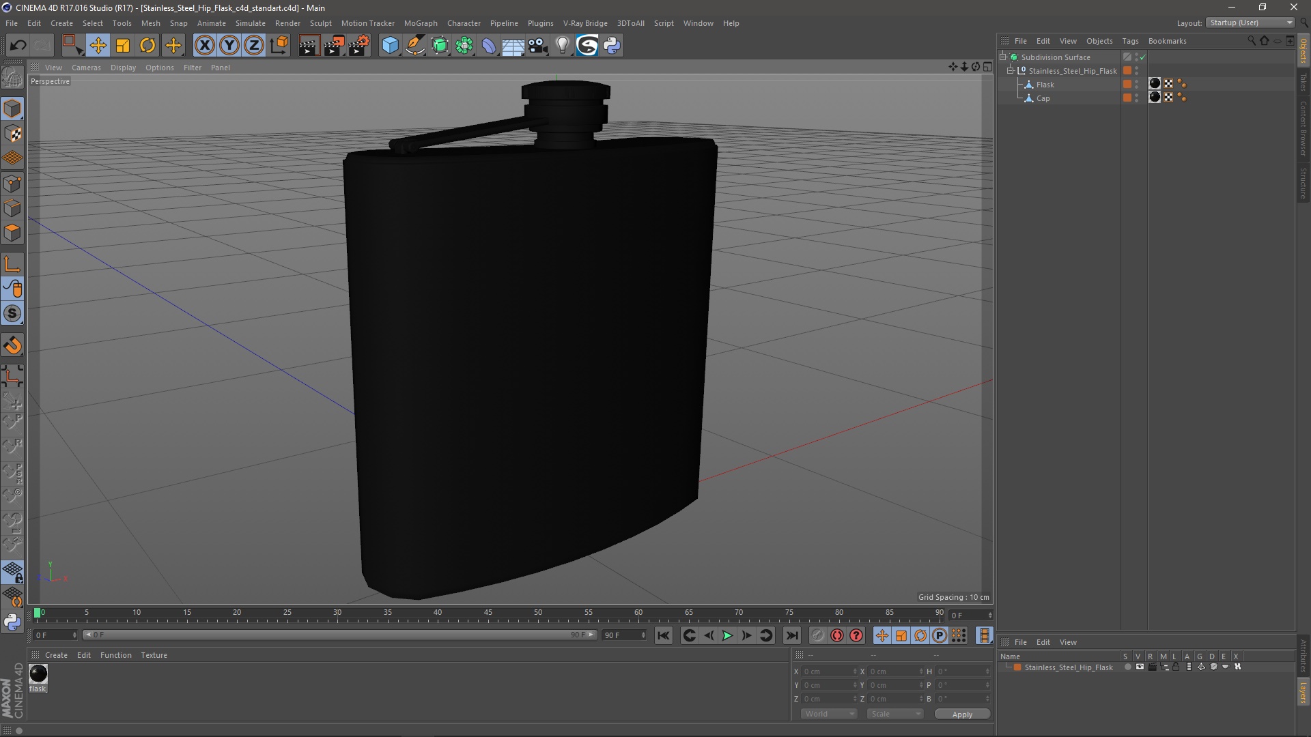Toggle Cap visibility dots
This screenshot has width=1311, height=737.
1136,98
